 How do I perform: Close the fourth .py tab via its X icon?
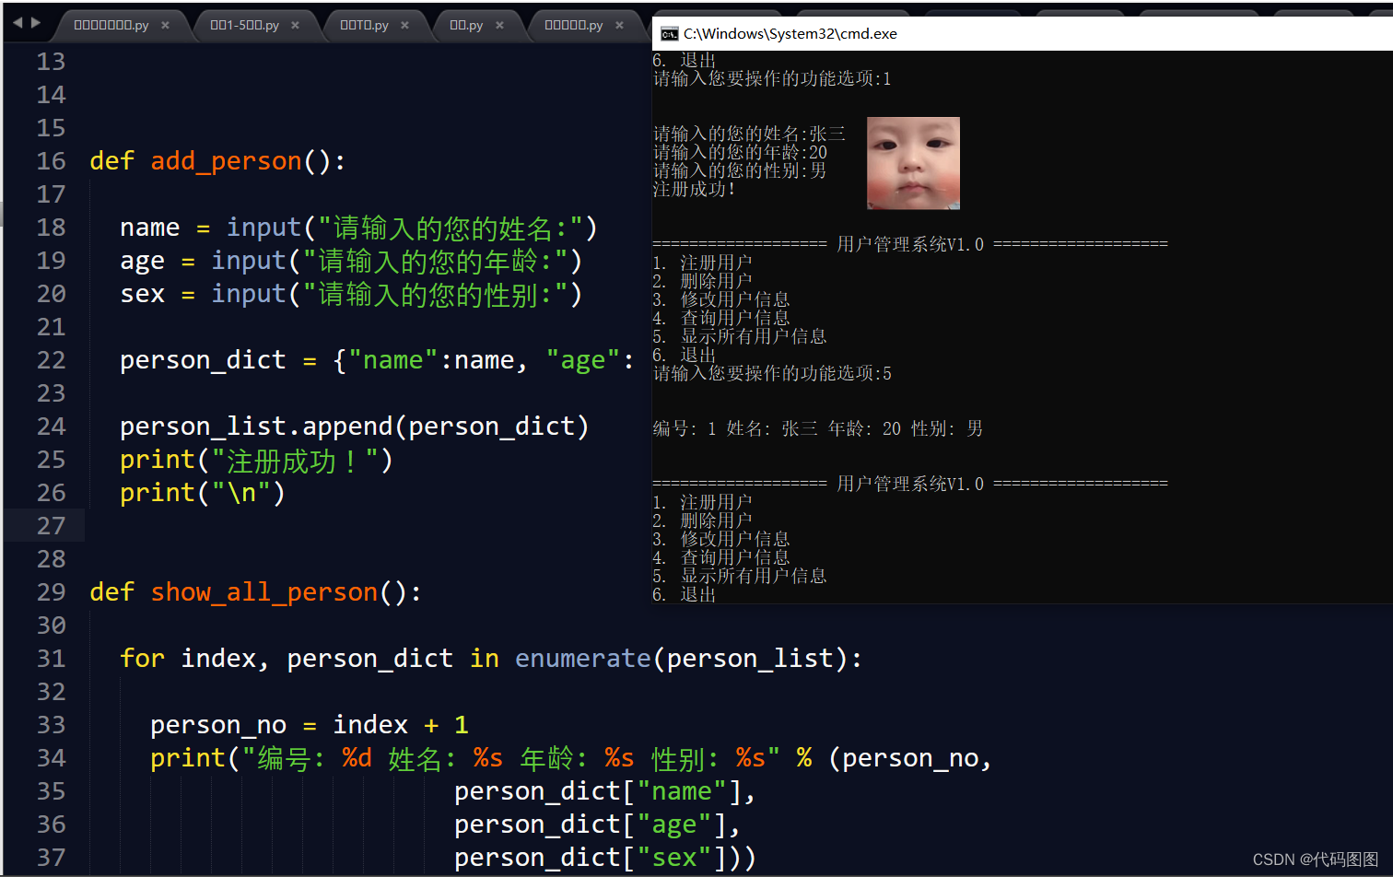click(x=497, y=27)
